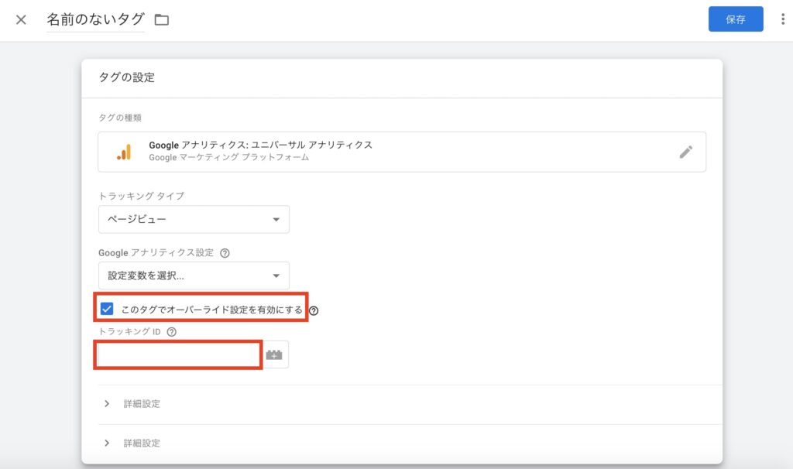Focus the トラッキング ID input field

pyautogui.click(x=179, y=354)
